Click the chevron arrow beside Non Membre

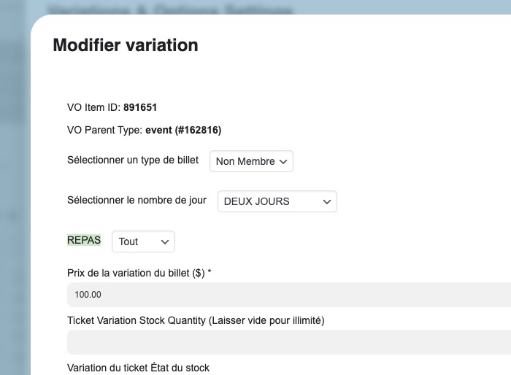point(284,161)
